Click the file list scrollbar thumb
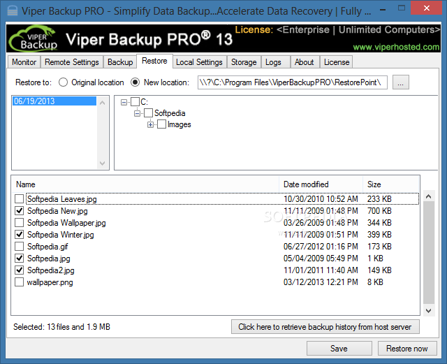Screen dimensions: 447x364 click(x=428, y=252)
